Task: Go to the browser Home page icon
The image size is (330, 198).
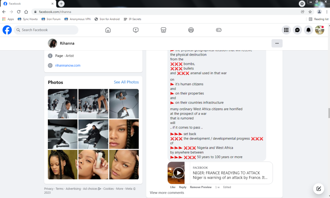Action: coord(26,12)
